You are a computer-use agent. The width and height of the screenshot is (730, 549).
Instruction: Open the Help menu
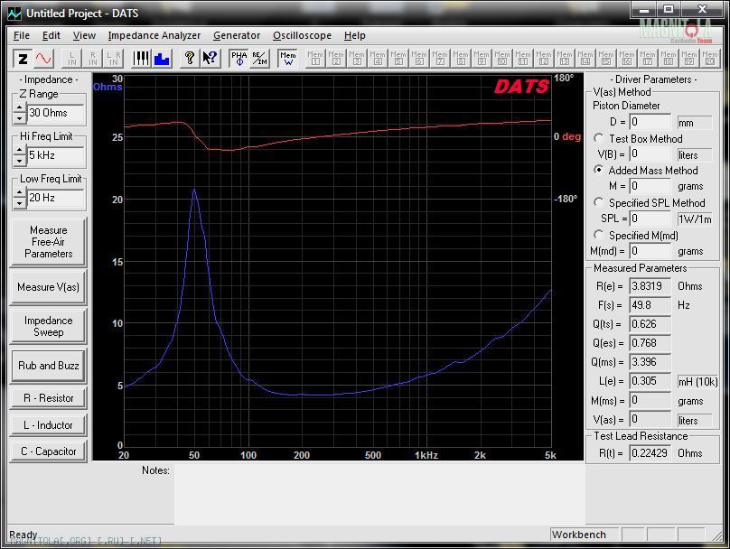355,35
